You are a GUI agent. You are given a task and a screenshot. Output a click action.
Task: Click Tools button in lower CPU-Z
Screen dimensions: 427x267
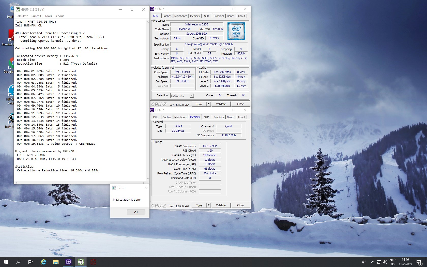199,205
